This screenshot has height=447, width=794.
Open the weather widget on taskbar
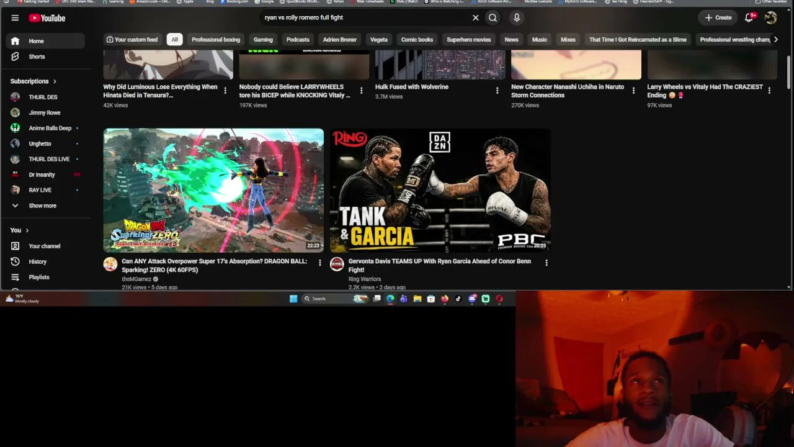click(22, 299)
